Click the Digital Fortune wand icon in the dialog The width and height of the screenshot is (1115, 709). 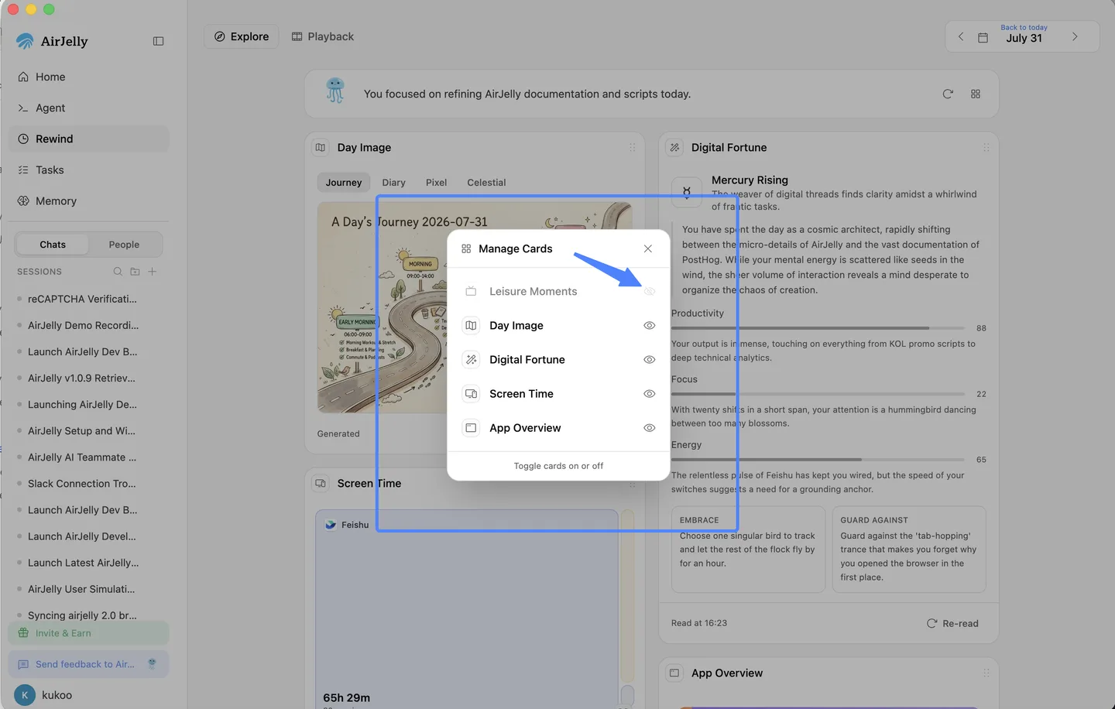point(471,359)
